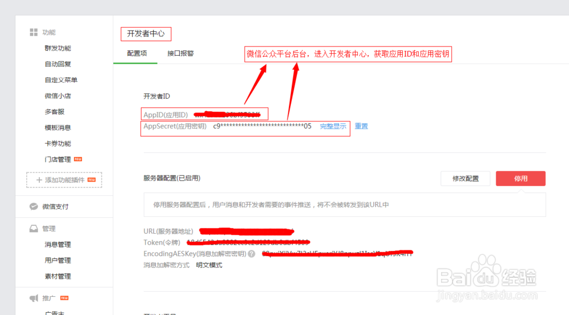Click the masked AppSecret value c9***05
This screenshot has width=569, height=315.
tap(262, 127)
